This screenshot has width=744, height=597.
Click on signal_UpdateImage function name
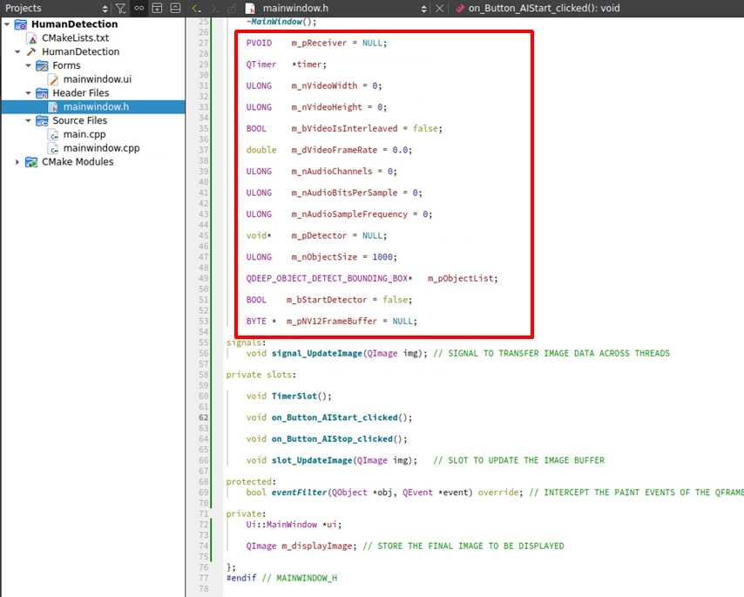316,353
